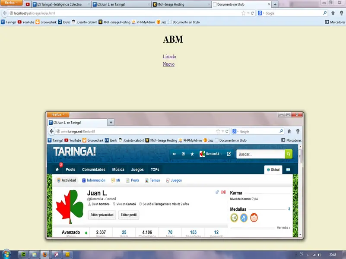Open the PHPMyAdmin bookmark in the outer bookmarks bar

point(143,22)
